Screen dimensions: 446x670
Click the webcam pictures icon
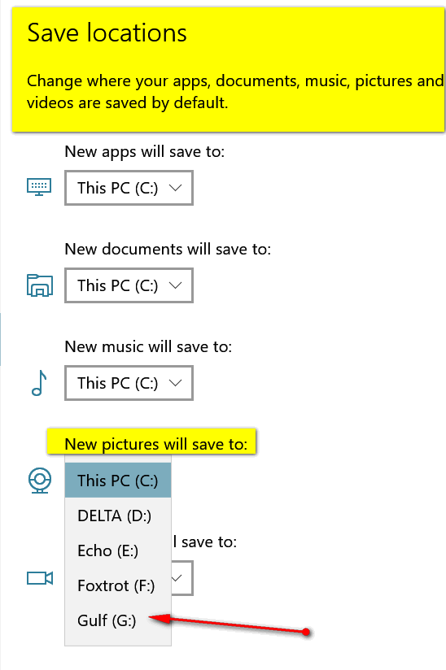click(x=40, y=481)
